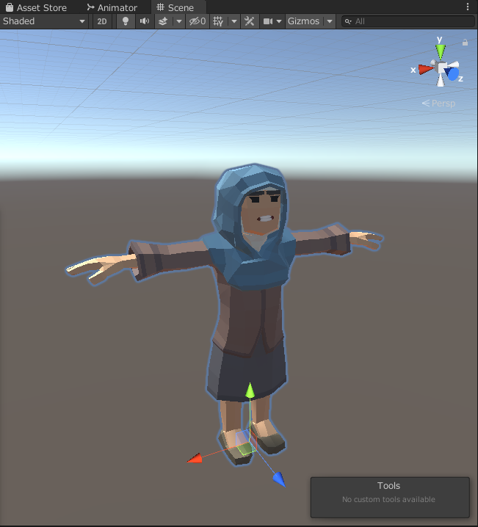Open component editor tools icon

[x=250, y=21]
